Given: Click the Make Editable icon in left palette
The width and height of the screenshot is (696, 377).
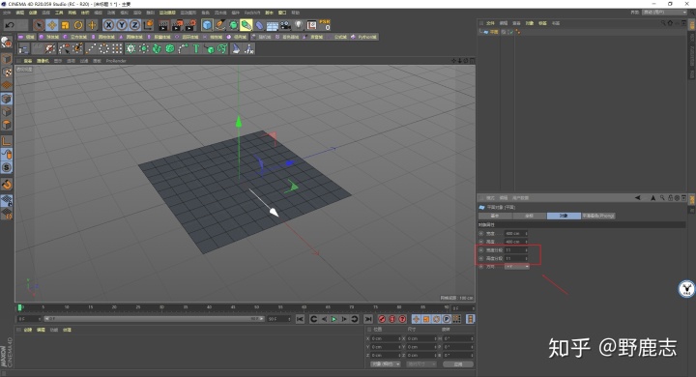Looking at the screenshot, I should [6, 43].
